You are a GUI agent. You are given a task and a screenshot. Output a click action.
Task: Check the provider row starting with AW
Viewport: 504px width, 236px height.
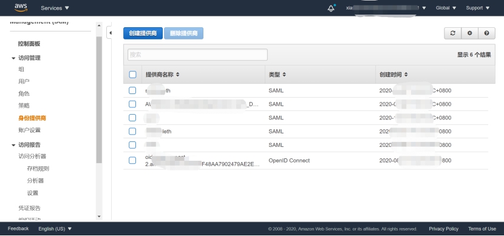[x=132, y=104]
